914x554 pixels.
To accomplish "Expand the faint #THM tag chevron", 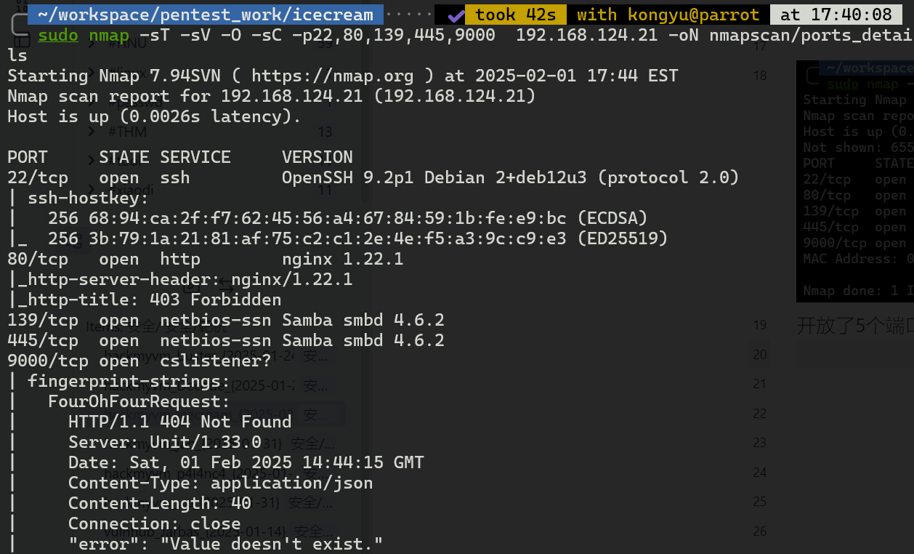I will 92,132.
